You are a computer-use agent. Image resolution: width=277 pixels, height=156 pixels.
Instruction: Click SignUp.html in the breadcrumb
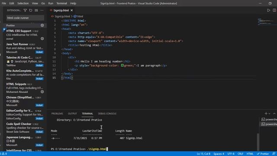pyautogui.click(x=62, y=16)
